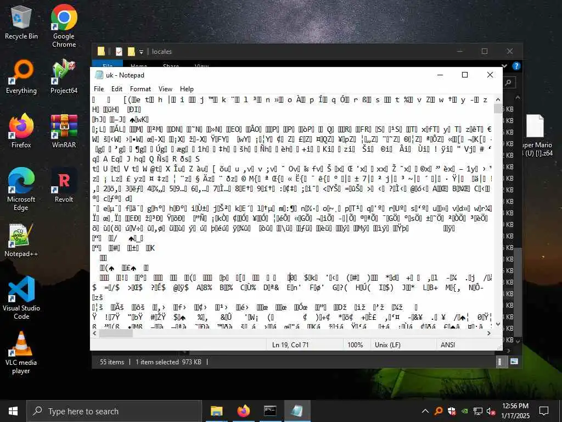Open the Recycle Bin desktop icon

pyautogui.click(x=21, y=23)
